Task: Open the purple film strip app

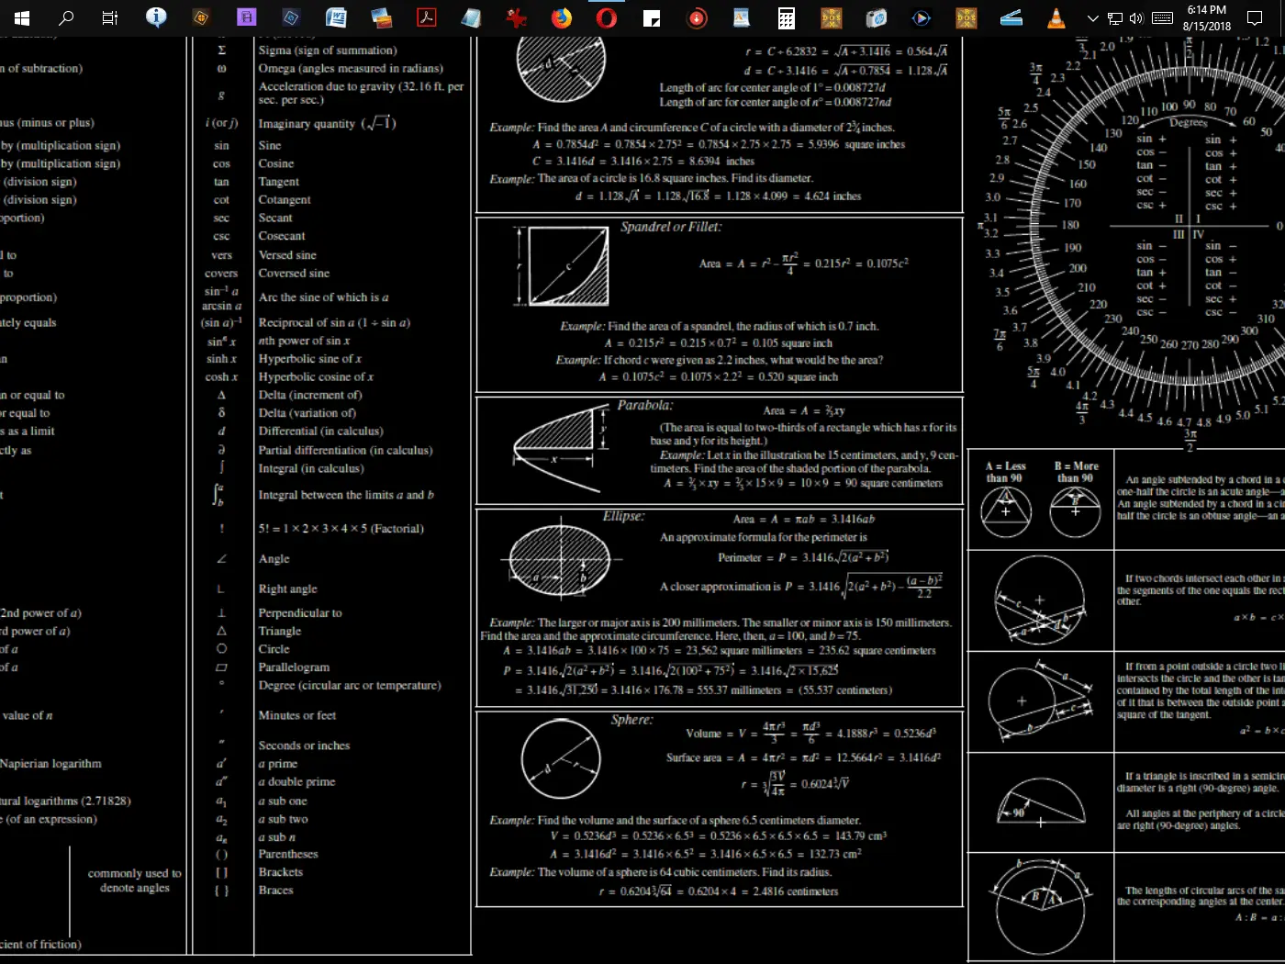Action: (246, 18)
